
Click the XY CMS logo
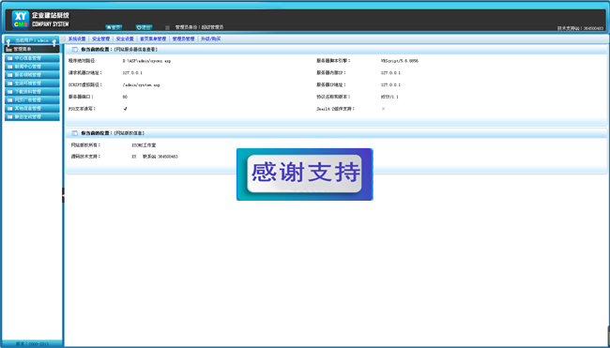pyautogui.click(x=21, y=20)
